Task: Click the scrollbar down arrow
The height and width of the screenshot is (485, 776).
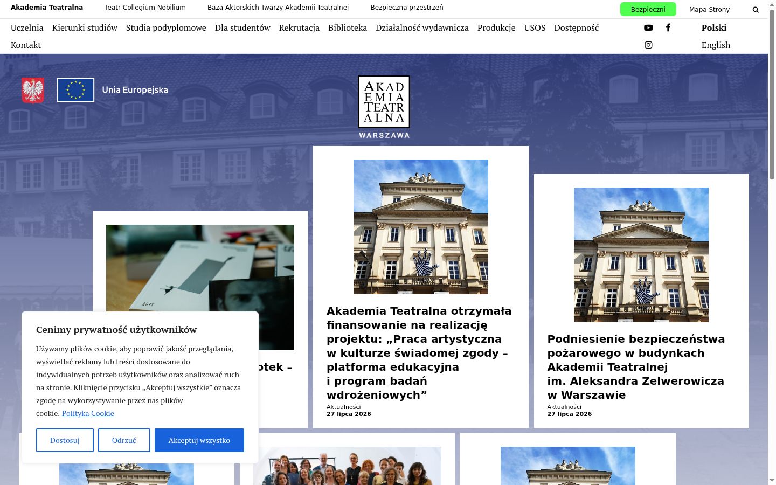Action: pyautogui.click(x=772, y=480)
